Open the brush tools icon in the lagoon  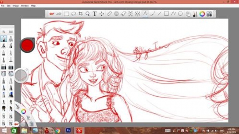17,106
